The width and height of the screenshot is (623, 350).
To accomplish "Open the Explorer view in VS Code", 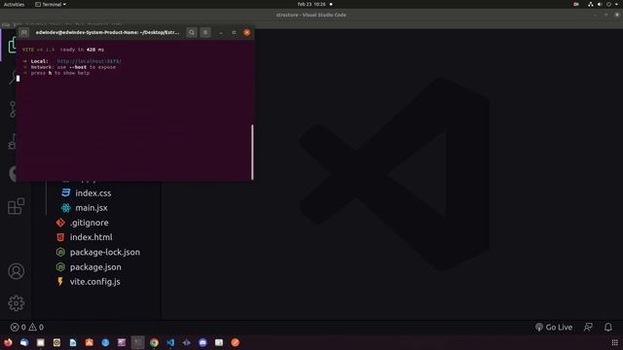I will pos(13,46).
